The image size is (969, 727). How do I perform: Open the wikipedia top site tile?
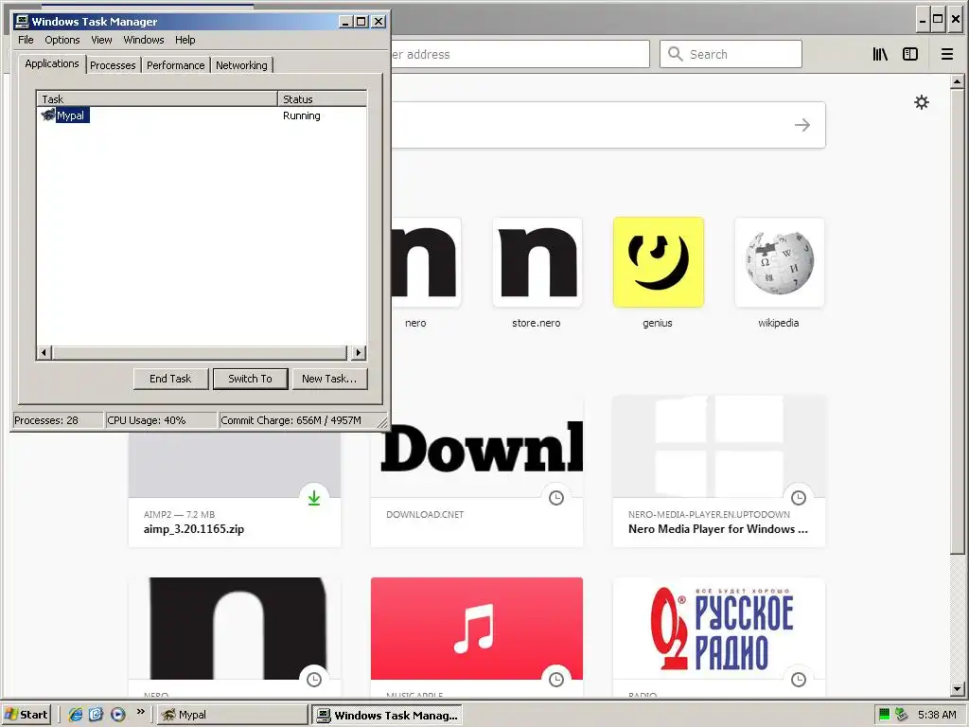pos(780,262)
